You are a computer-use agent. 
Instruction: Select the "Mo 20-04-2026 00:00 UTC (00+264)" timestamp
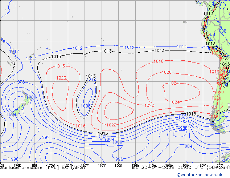pos(181,167)
